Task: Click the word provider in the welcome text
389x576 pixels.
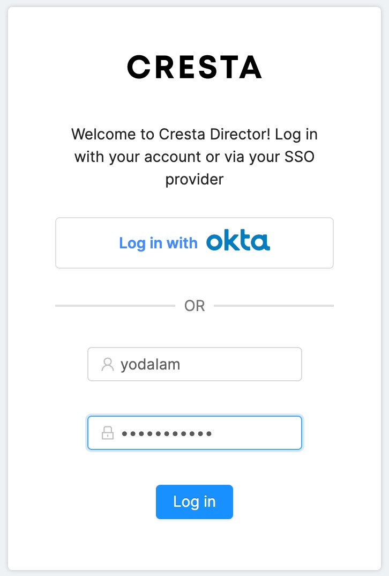Action: (194, 180)
